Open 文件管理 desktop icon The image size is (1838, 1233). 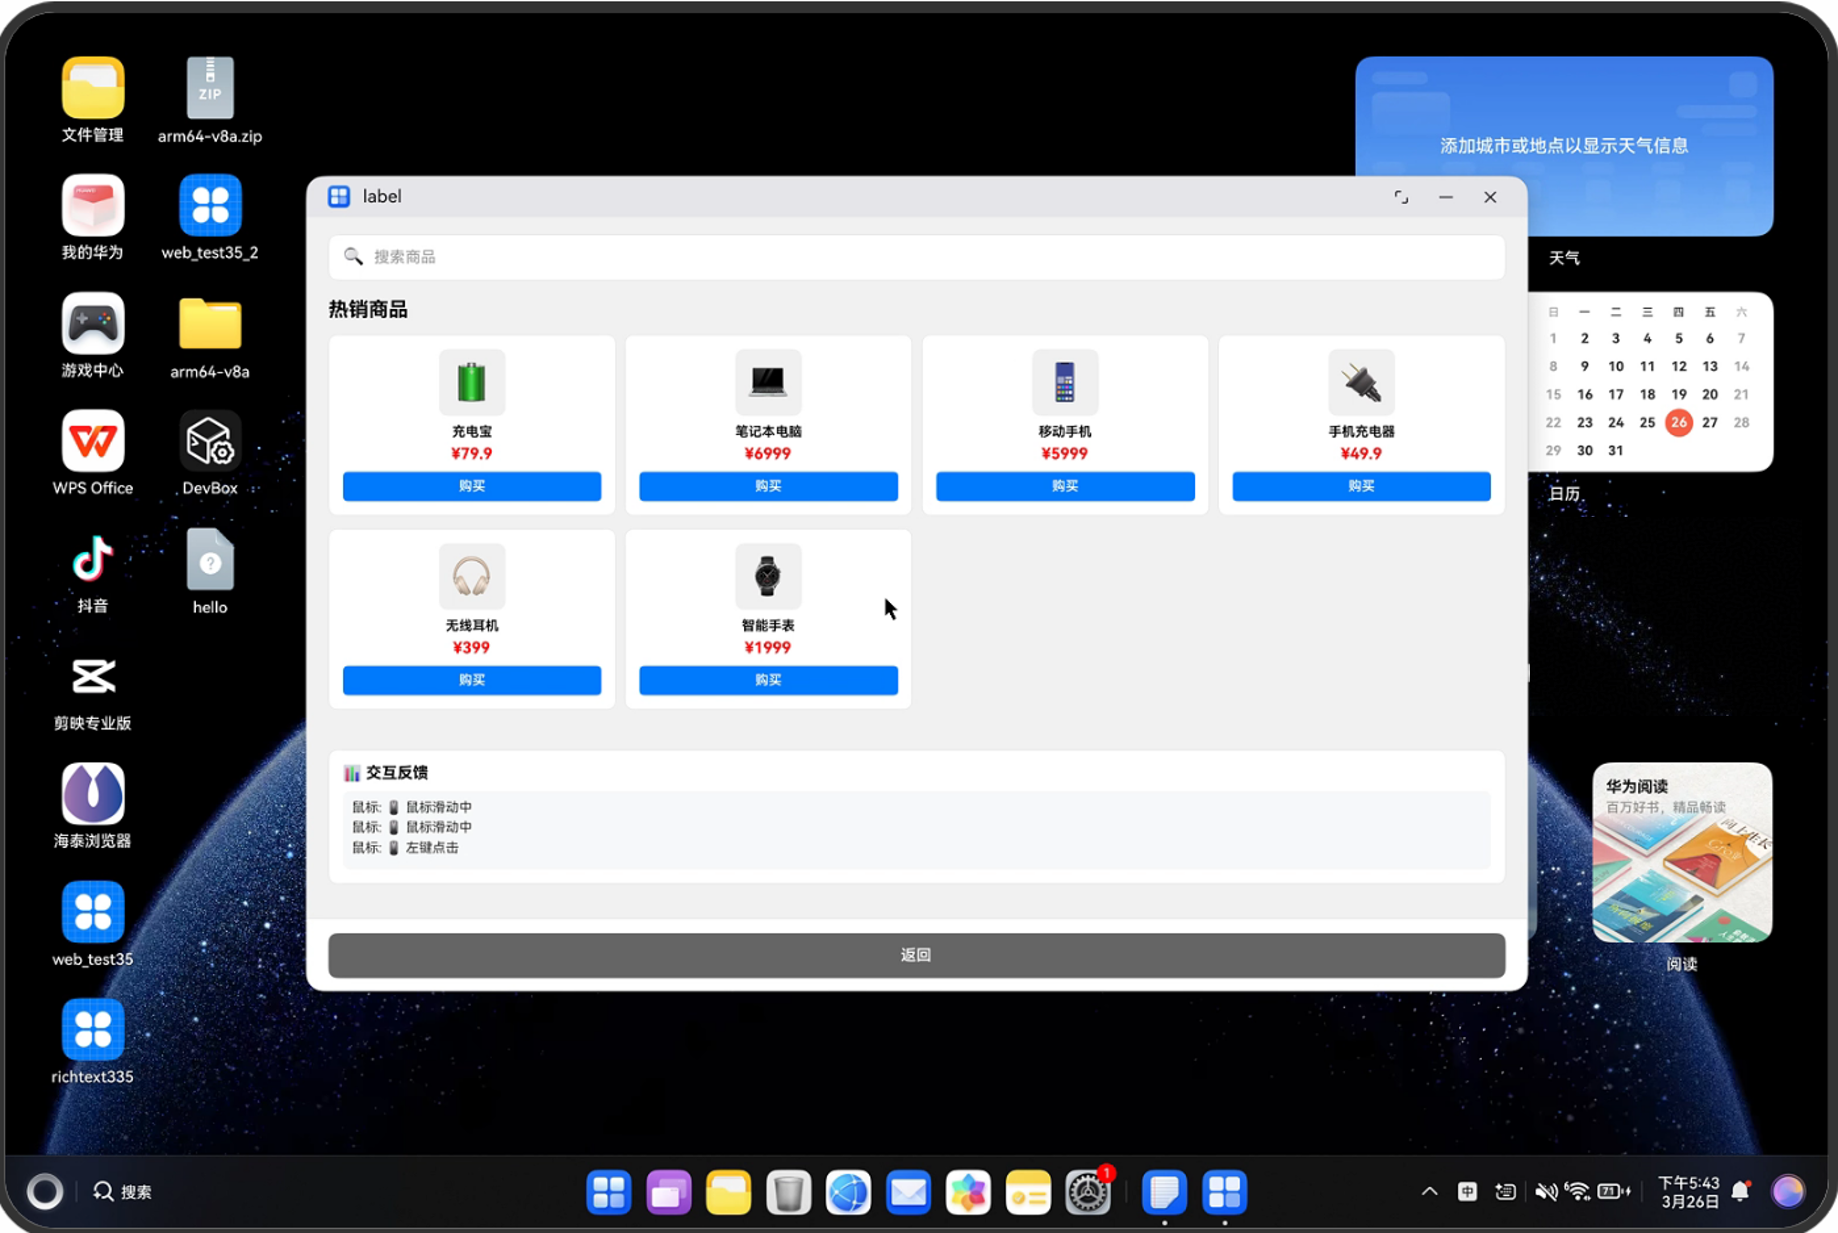(93, 101)
